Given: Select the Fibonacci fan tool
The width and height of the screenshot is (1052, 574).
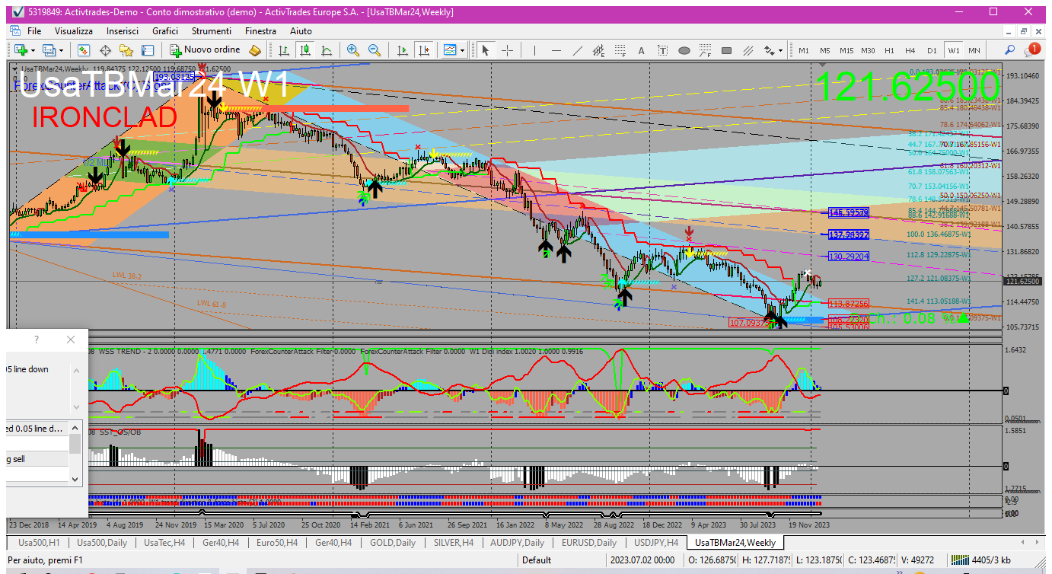Looking at the screenshot, I should 705,50.
